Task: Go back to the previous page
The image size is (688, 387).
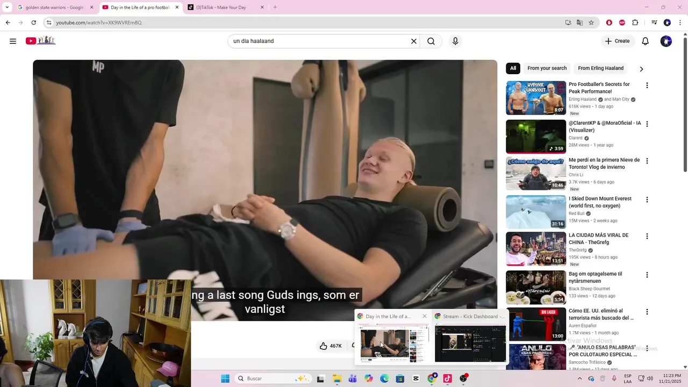Action: 8,23
